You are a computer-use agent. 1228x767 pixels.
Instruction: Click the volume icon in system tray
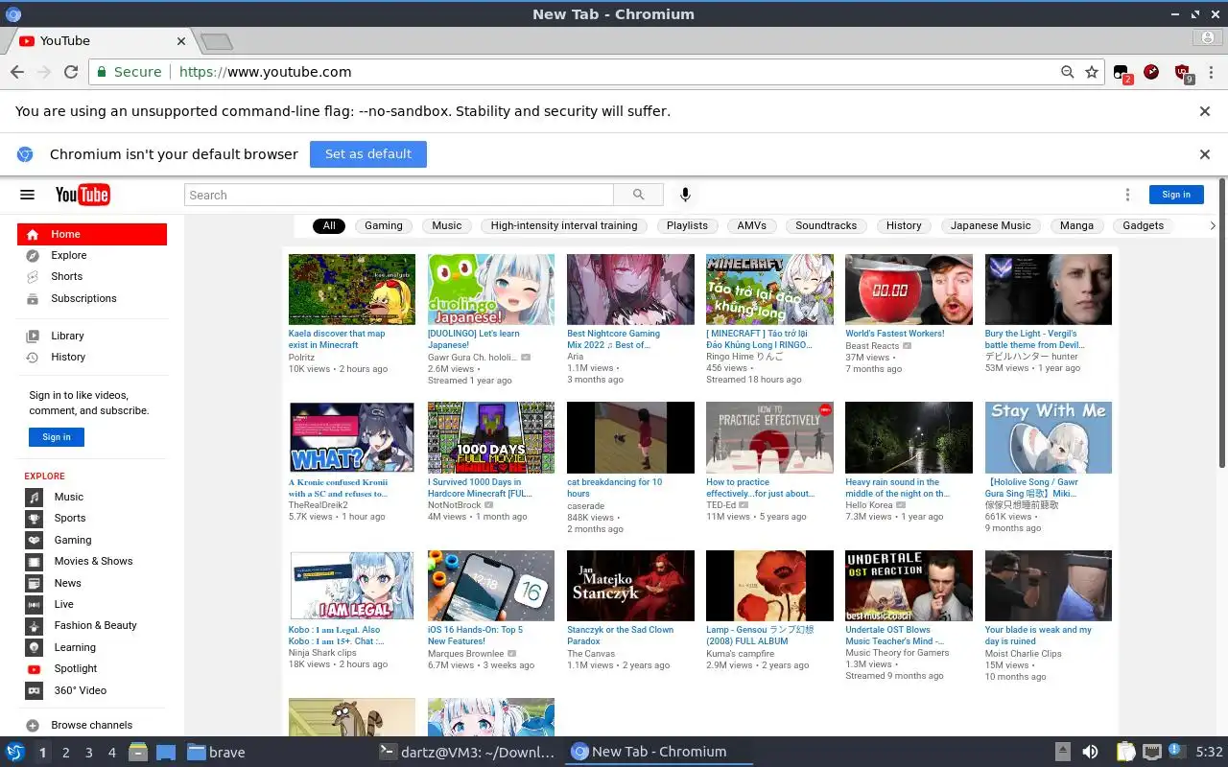(x=1090, y=753)
